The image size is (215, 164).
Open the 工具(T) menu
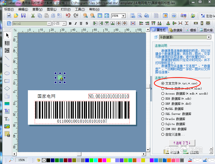(x=80, y=9)
